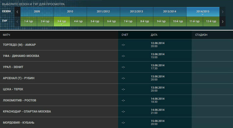Open the 2013/2014 season
The width and height of the screenshot is (233, 128).
(x=170, y=12)
